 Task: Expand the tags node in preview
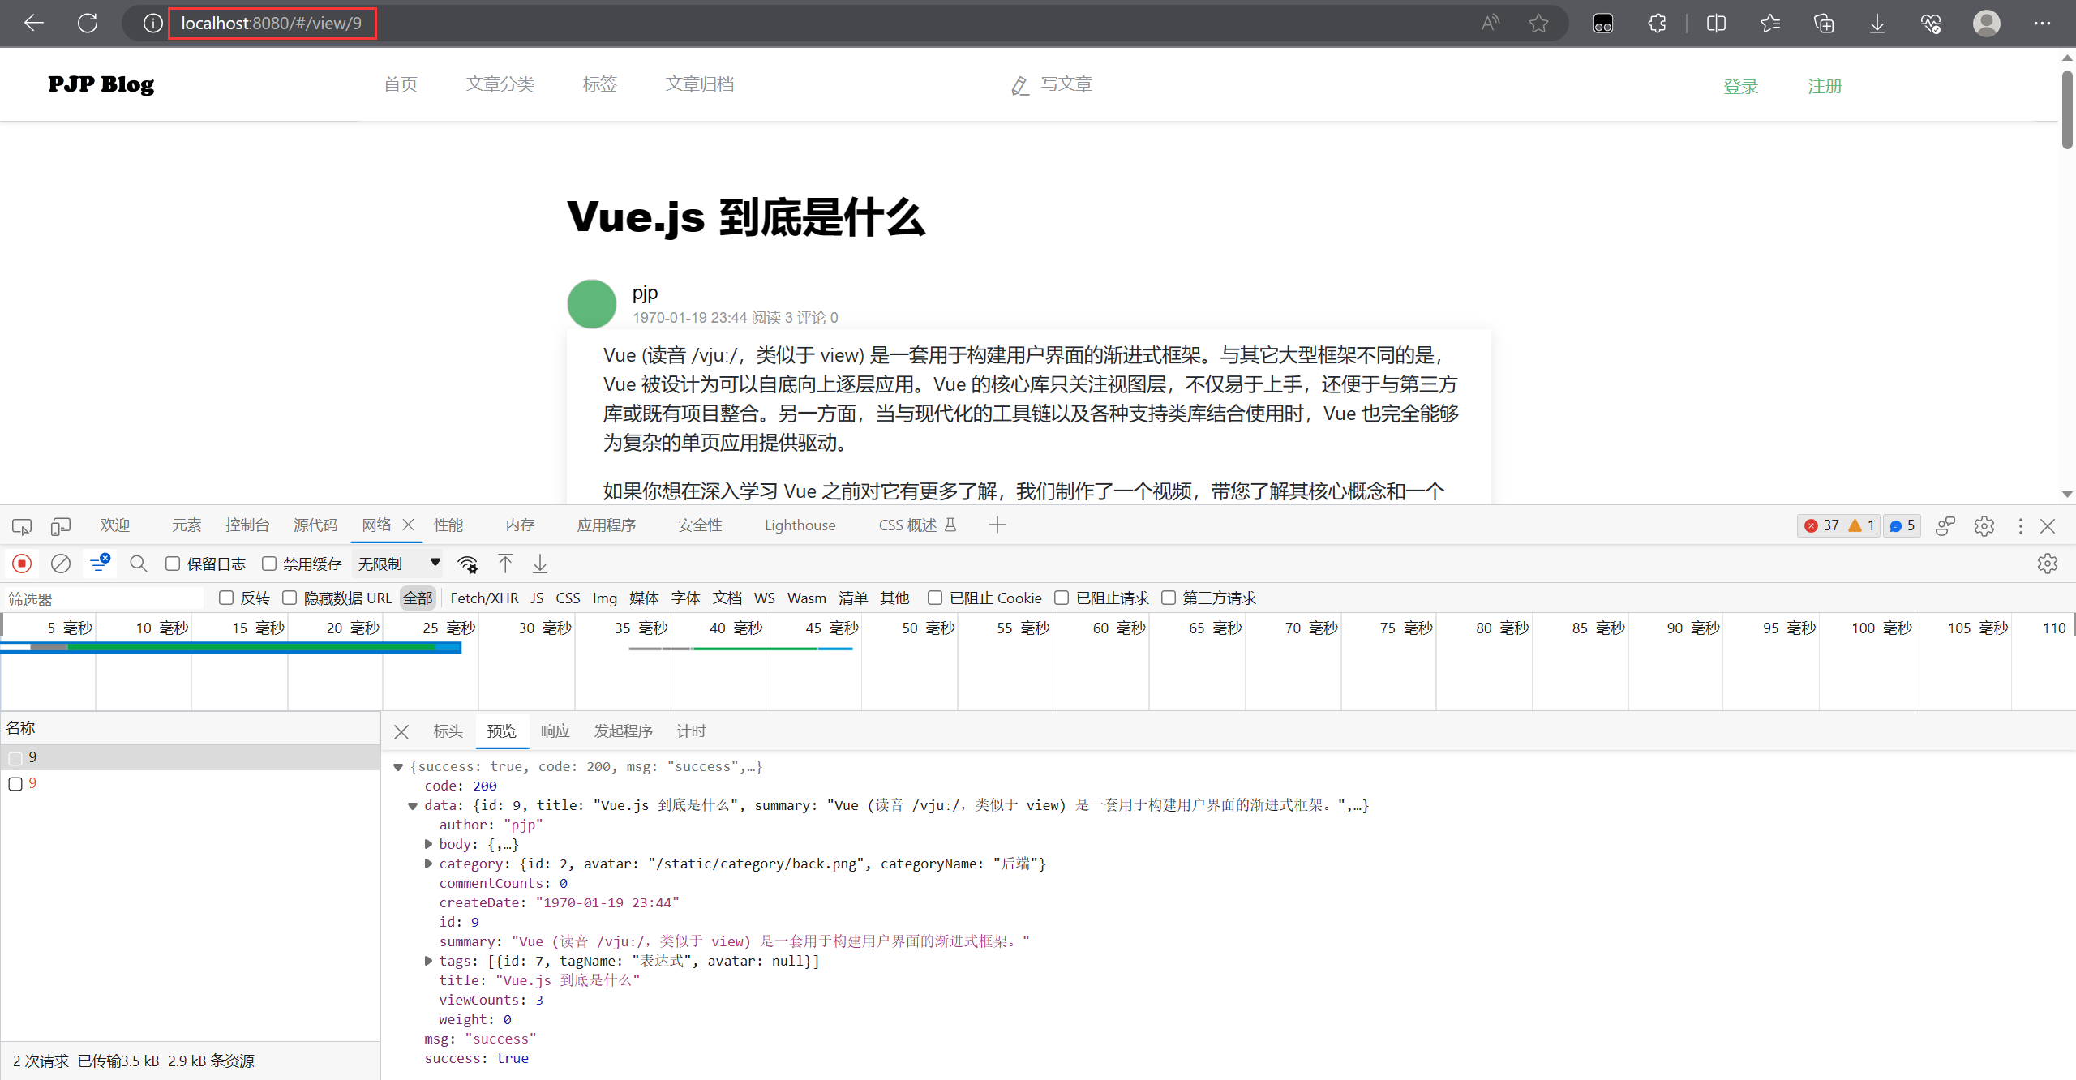click(x=429, y=961)
